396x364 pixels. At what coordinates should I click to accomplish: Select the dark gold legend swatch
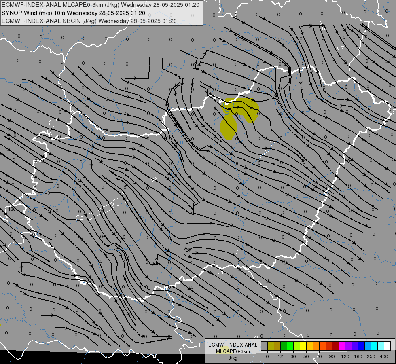(x=277, y=346)
